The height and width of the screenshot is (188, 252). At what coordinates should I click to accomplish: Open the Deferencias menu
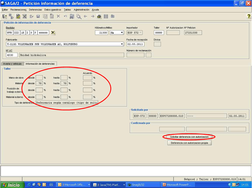(35, 10)
